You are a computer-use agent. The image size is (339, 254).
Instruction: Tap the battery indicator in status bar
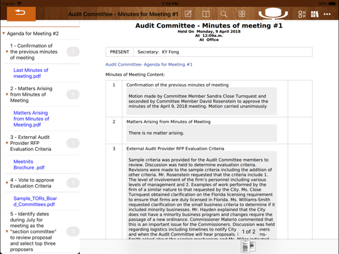point(332,4)
